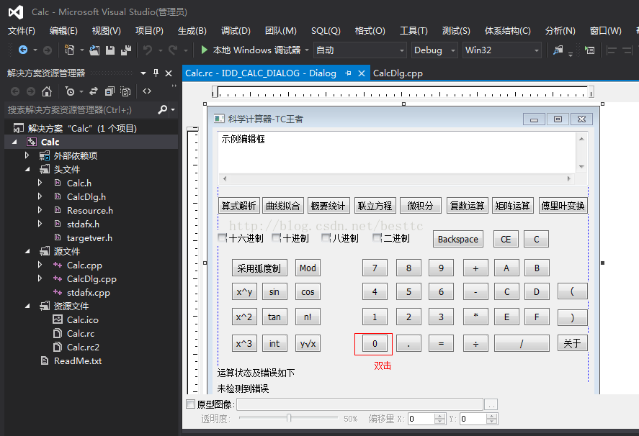Toggle the 十六进制 checkbox
This screenshot has width=639, height=436.
pyautogui.click(x=222, y=237)
